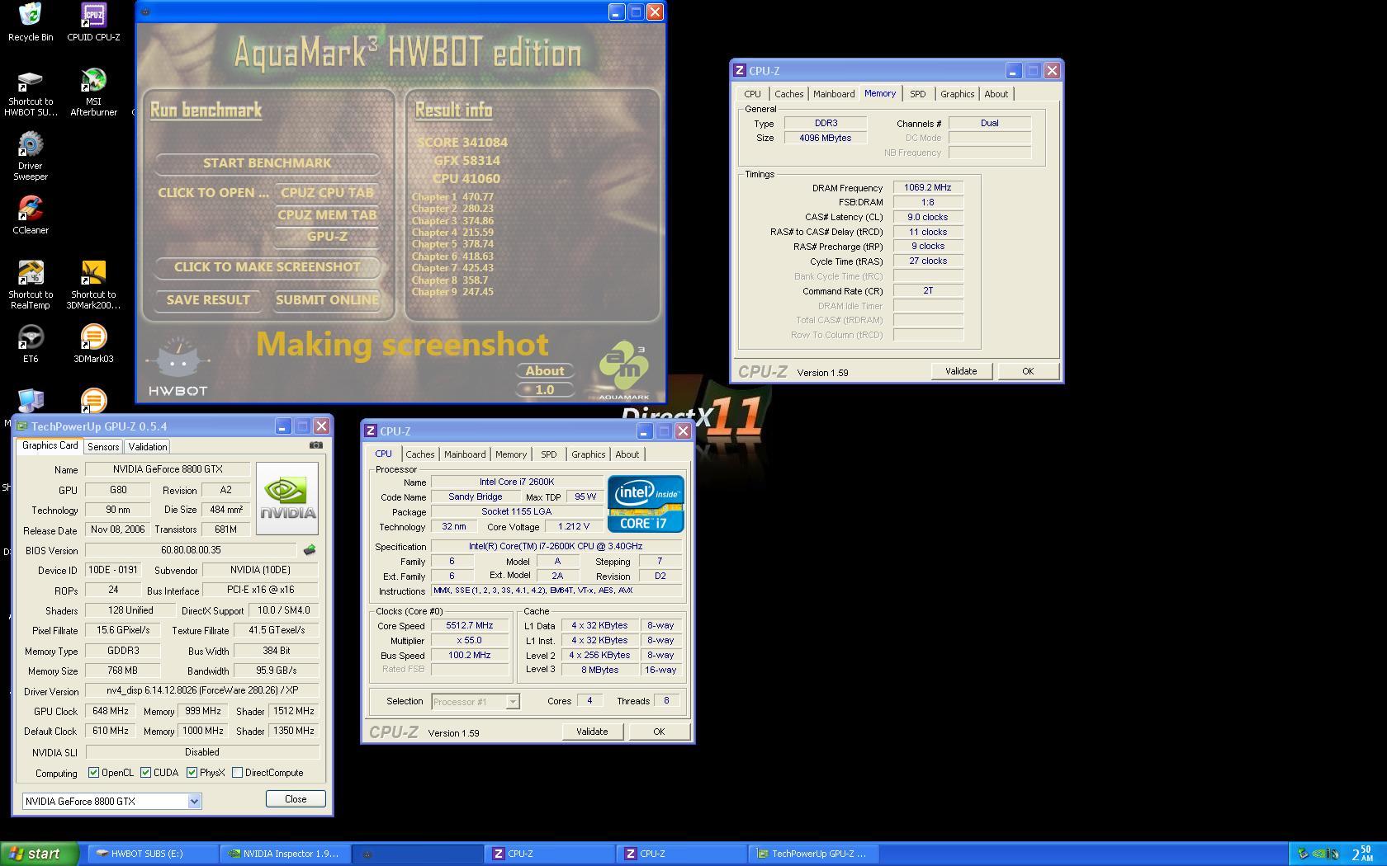Open the Windows start menu

pos(40,854)
